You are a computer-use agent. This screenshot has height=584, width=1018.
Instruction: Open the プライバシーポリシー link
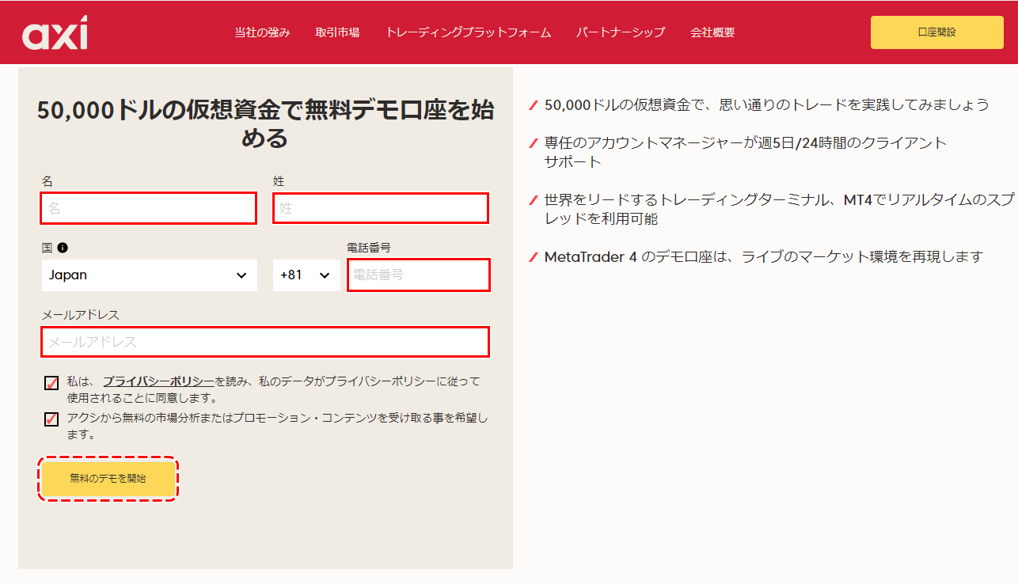coord(158,381)
